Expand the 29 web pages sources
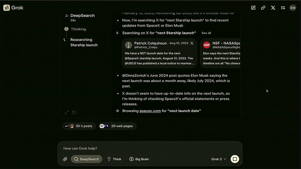This screenshot has height=169, width=301. point(117,126)
